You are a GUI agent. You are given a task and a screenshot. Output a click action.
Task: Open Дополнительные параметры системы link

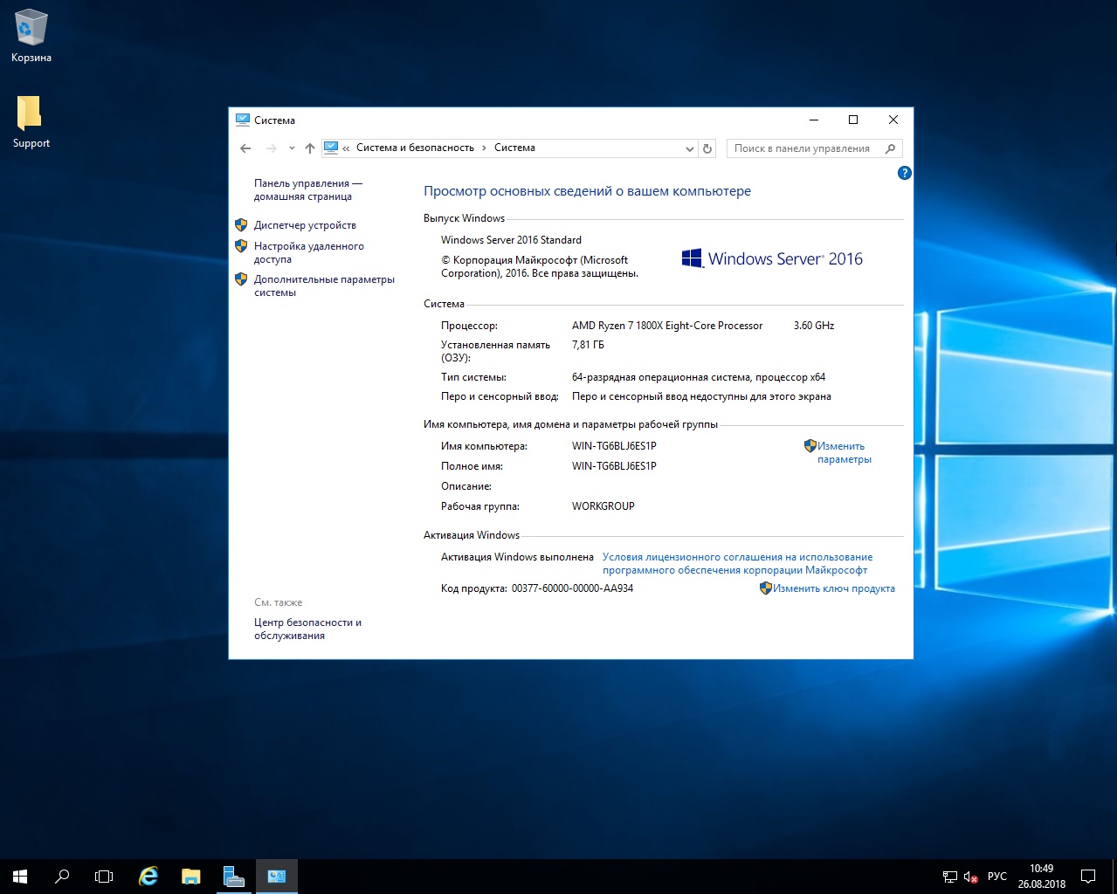pos(324,285)
